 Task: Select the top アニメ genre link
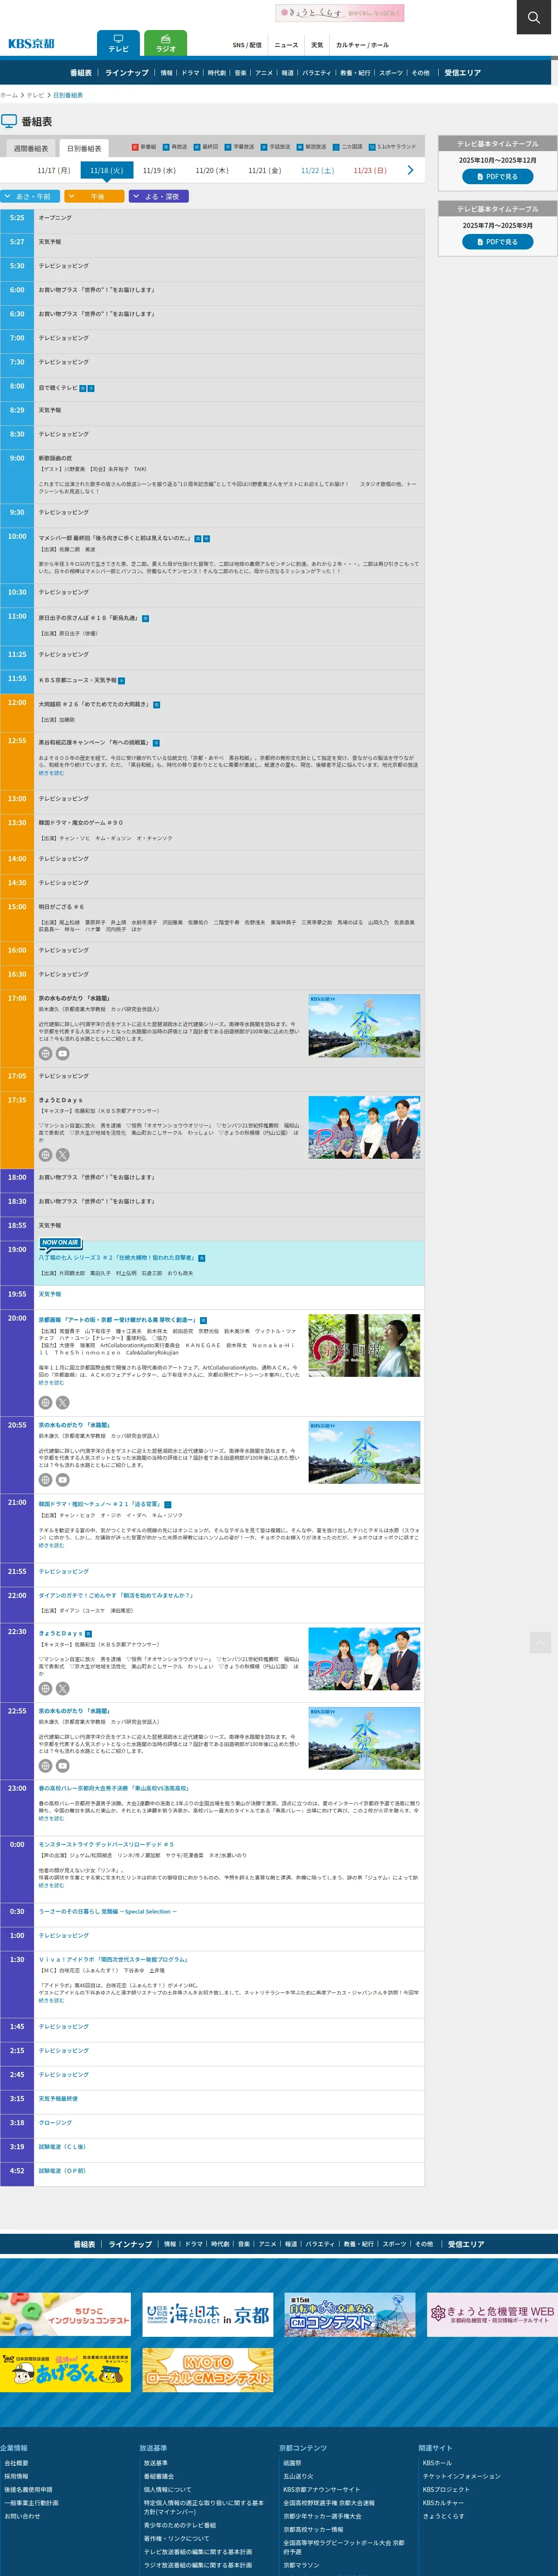[x=264, y=73]
